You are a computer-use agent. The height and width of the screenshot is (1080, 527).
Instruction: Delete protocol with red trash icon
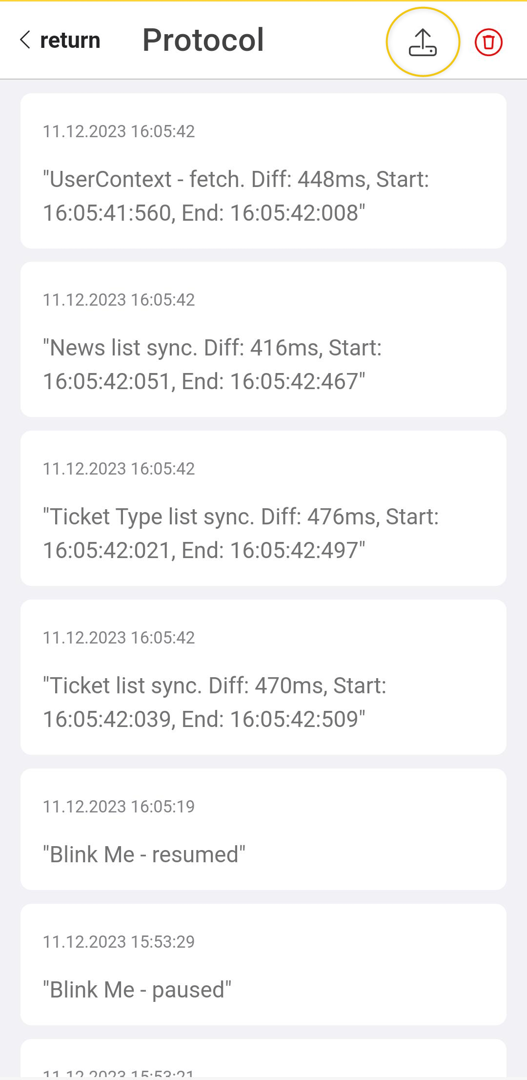[488, 42]
